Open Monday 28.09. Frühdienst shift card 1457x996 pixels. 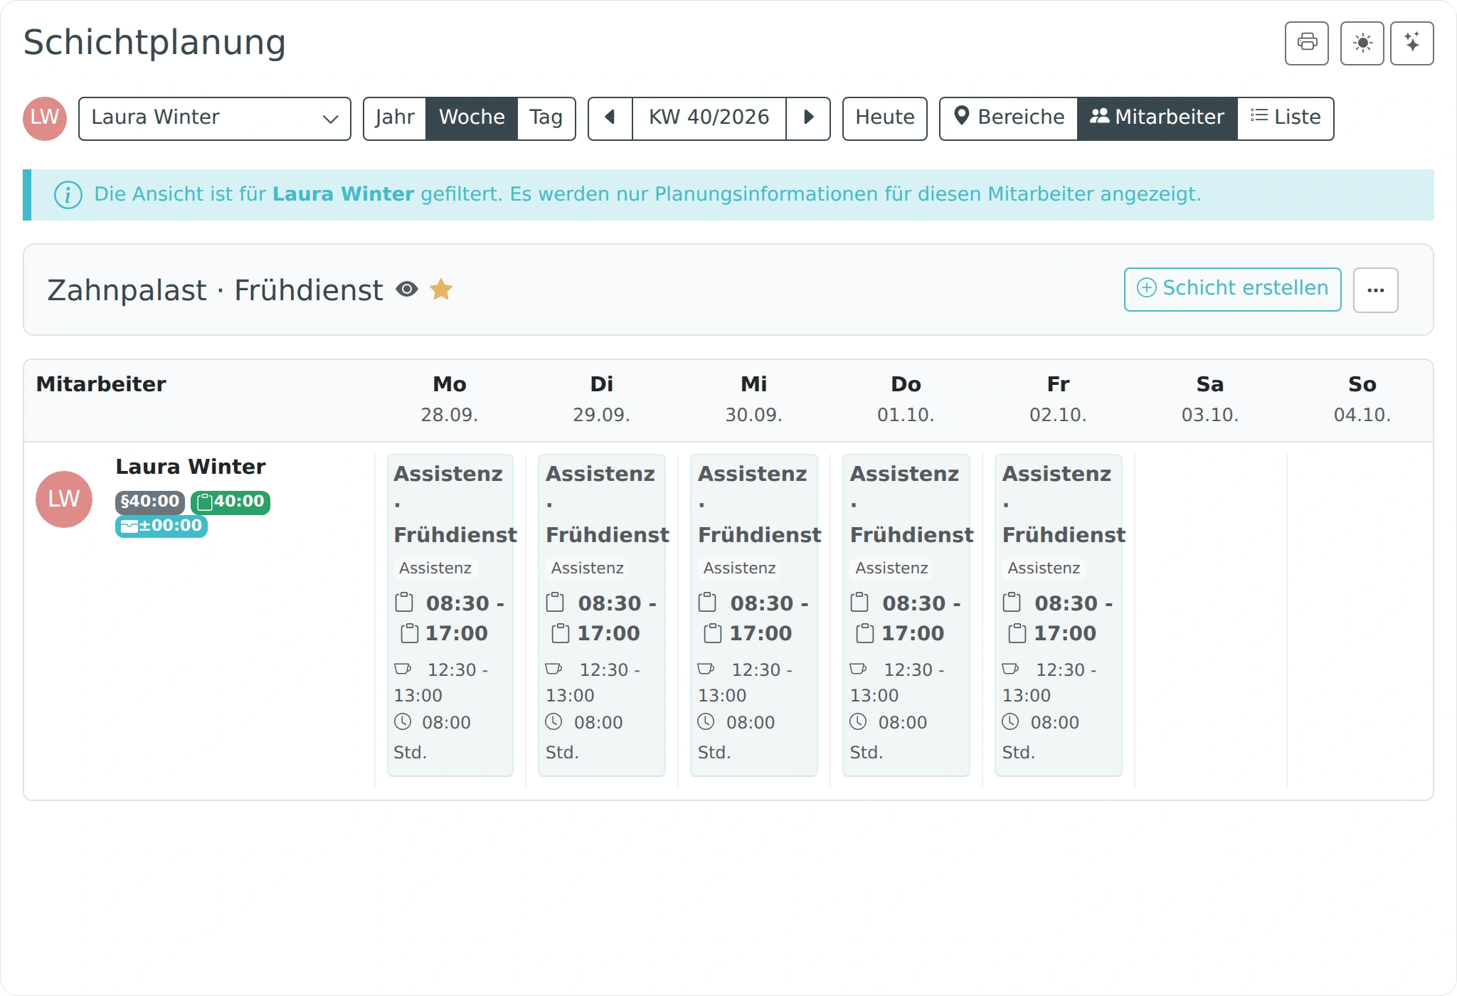coord(450,615)
